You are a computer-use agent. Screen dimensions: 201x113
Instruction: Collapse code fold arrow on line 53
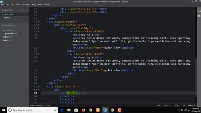click(x=39, y=54)
